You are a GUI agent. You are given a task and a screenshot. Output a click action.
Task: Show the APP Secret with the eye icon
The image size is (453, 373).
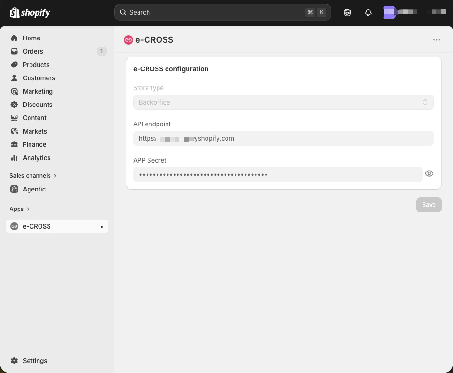[x=429, y=173]
